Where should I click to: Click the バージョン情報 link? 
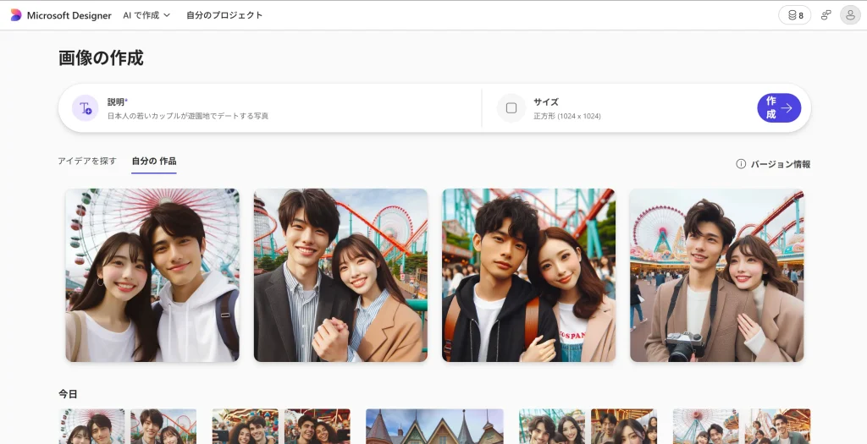click(780, 164)
